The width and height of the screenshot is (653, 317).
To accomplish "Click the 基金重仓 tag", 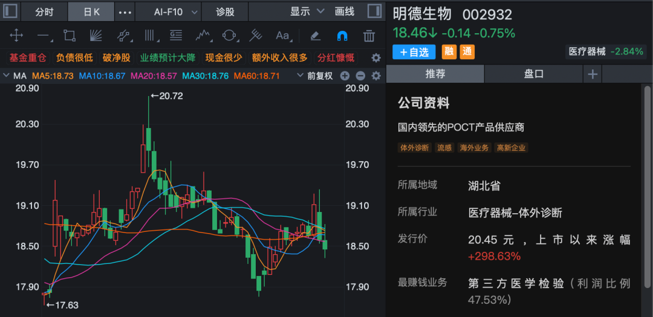I will tap(28, 58).
